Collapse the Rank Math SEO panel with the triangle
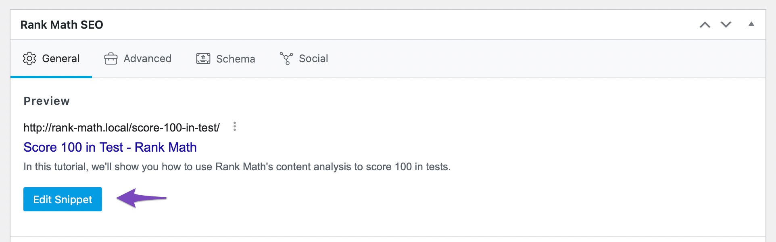Viewport: 776px width, 242px height. click(751, 24)
